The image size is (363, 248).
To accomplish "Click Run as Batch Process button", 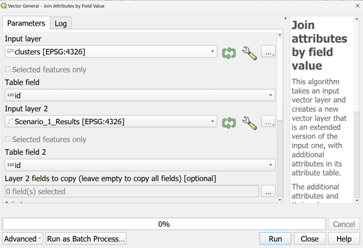I will pos(86,238).
